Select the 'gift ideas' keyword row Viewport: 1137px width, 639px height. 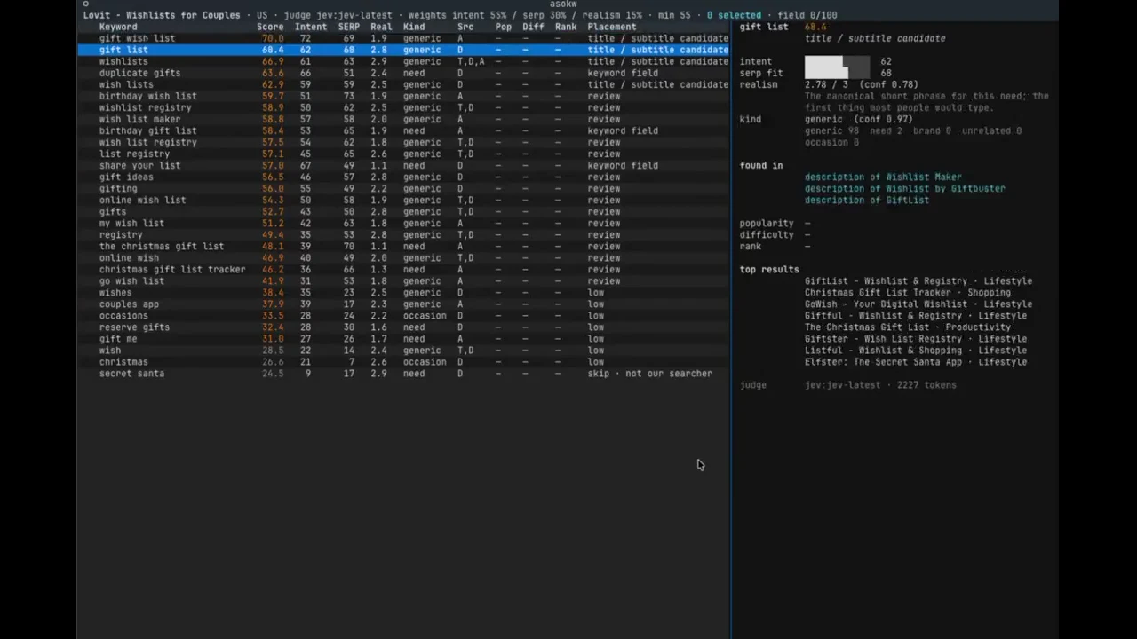pyautogui.click(x=403, y=177)
